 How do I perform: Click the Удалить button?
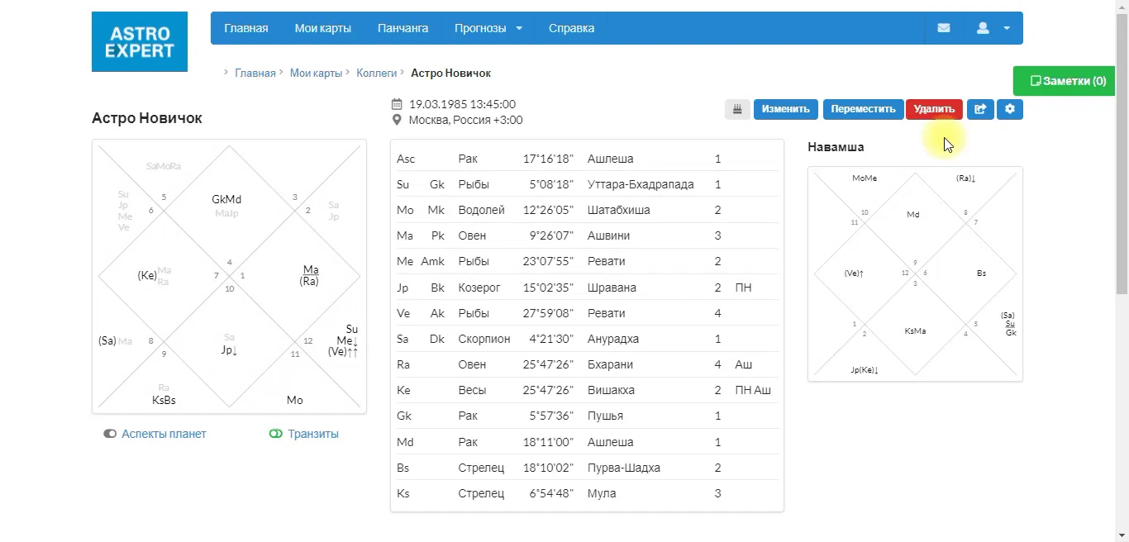pos(934,109)
